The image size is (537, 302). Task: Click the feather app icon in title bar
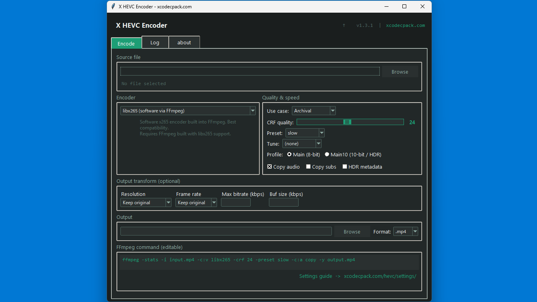[113, 6]
